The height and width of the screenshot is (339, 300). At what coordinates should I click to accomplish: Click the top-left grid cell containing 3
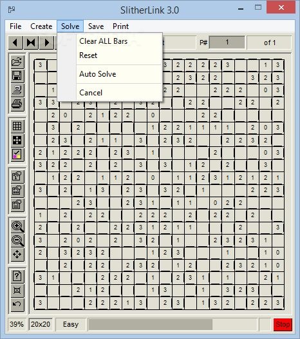40,65
